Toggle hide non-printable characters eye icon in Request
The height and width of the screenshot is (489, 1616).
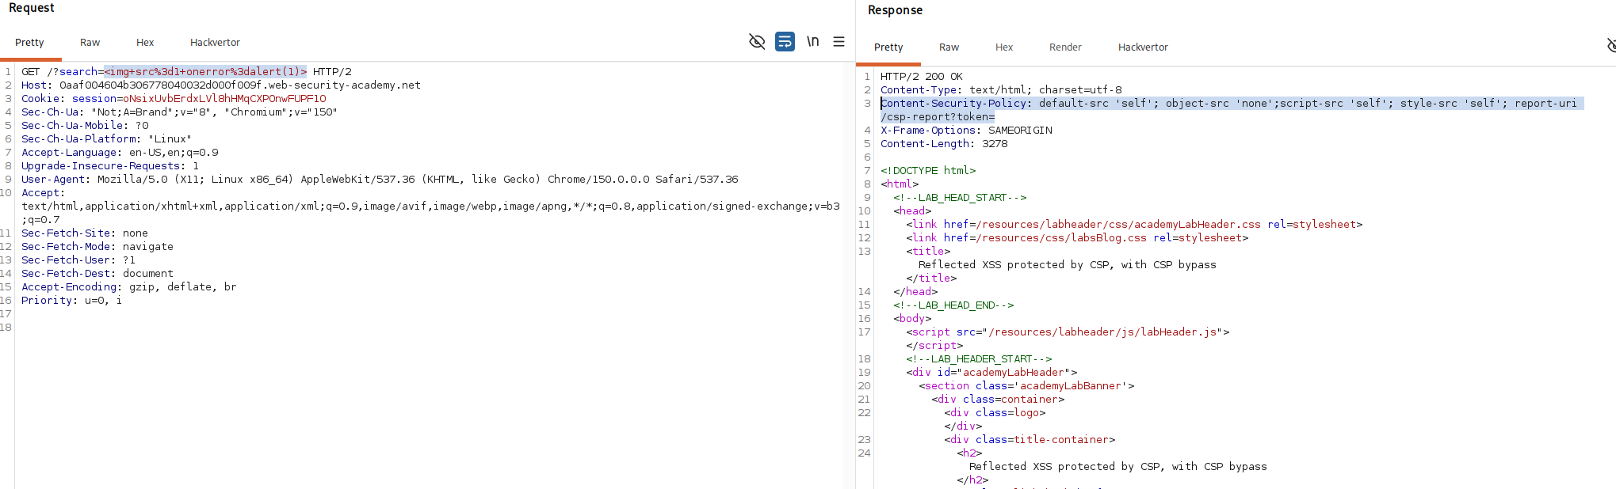click(x=757, y=41)
